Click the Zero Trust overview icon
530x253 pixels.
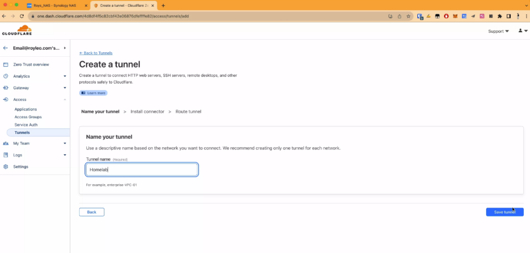tap(5, 65)
